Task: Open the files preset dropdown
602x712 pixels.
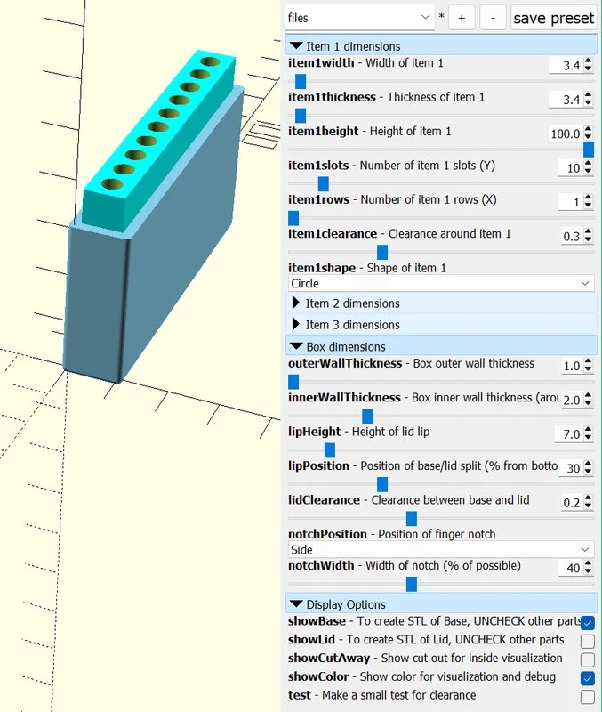Action: 359,18
